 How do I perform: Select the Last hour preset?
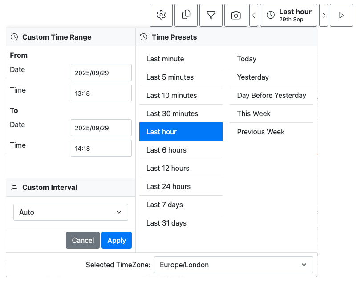click(x=180, y=132)
